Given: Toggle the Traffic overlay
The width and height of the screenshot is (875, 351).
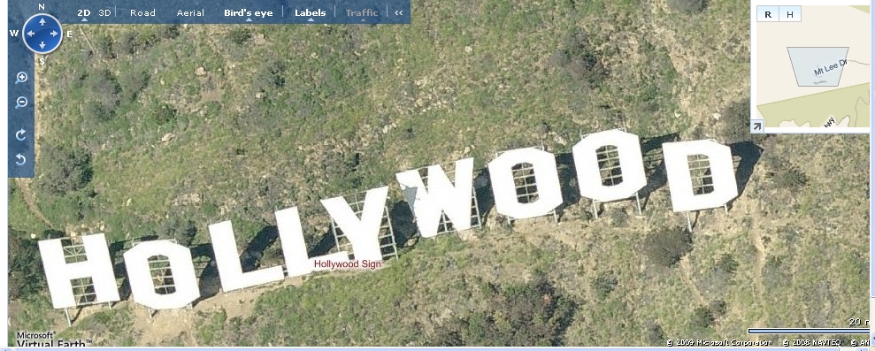Looking at the screenshot, I should [362, 13].
